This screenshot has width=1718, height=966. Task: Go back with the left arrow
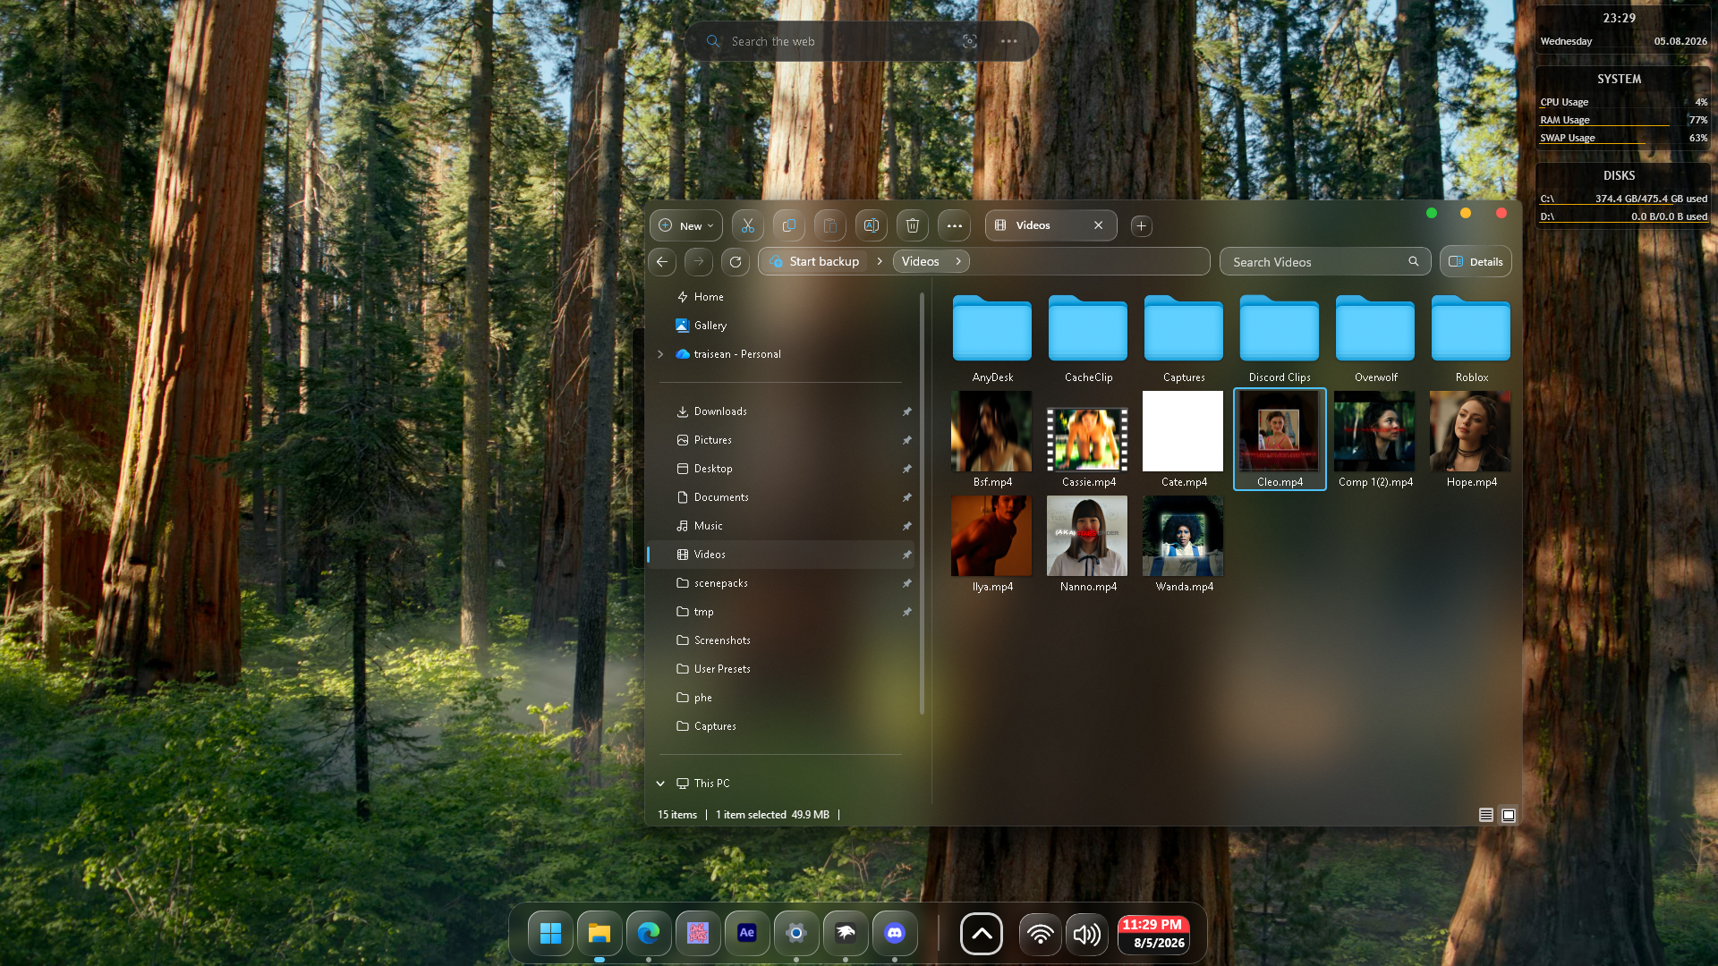[x=662, y=262]
